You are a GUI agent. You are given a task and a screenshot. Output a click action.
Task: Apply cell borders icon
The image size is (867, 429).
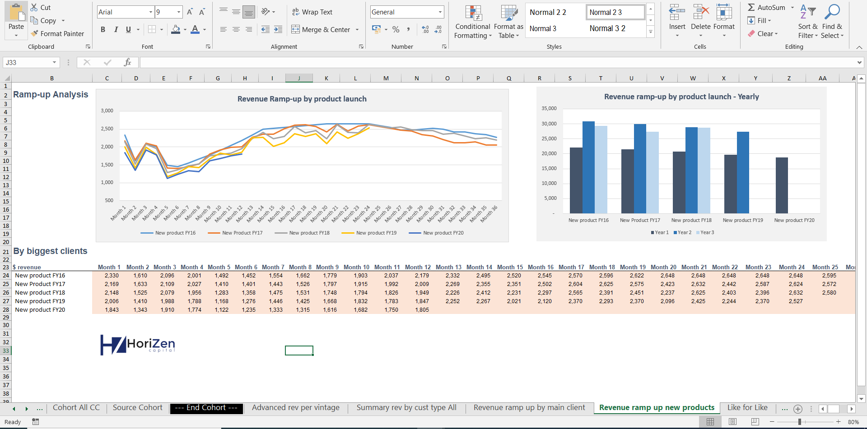(152, 29)
